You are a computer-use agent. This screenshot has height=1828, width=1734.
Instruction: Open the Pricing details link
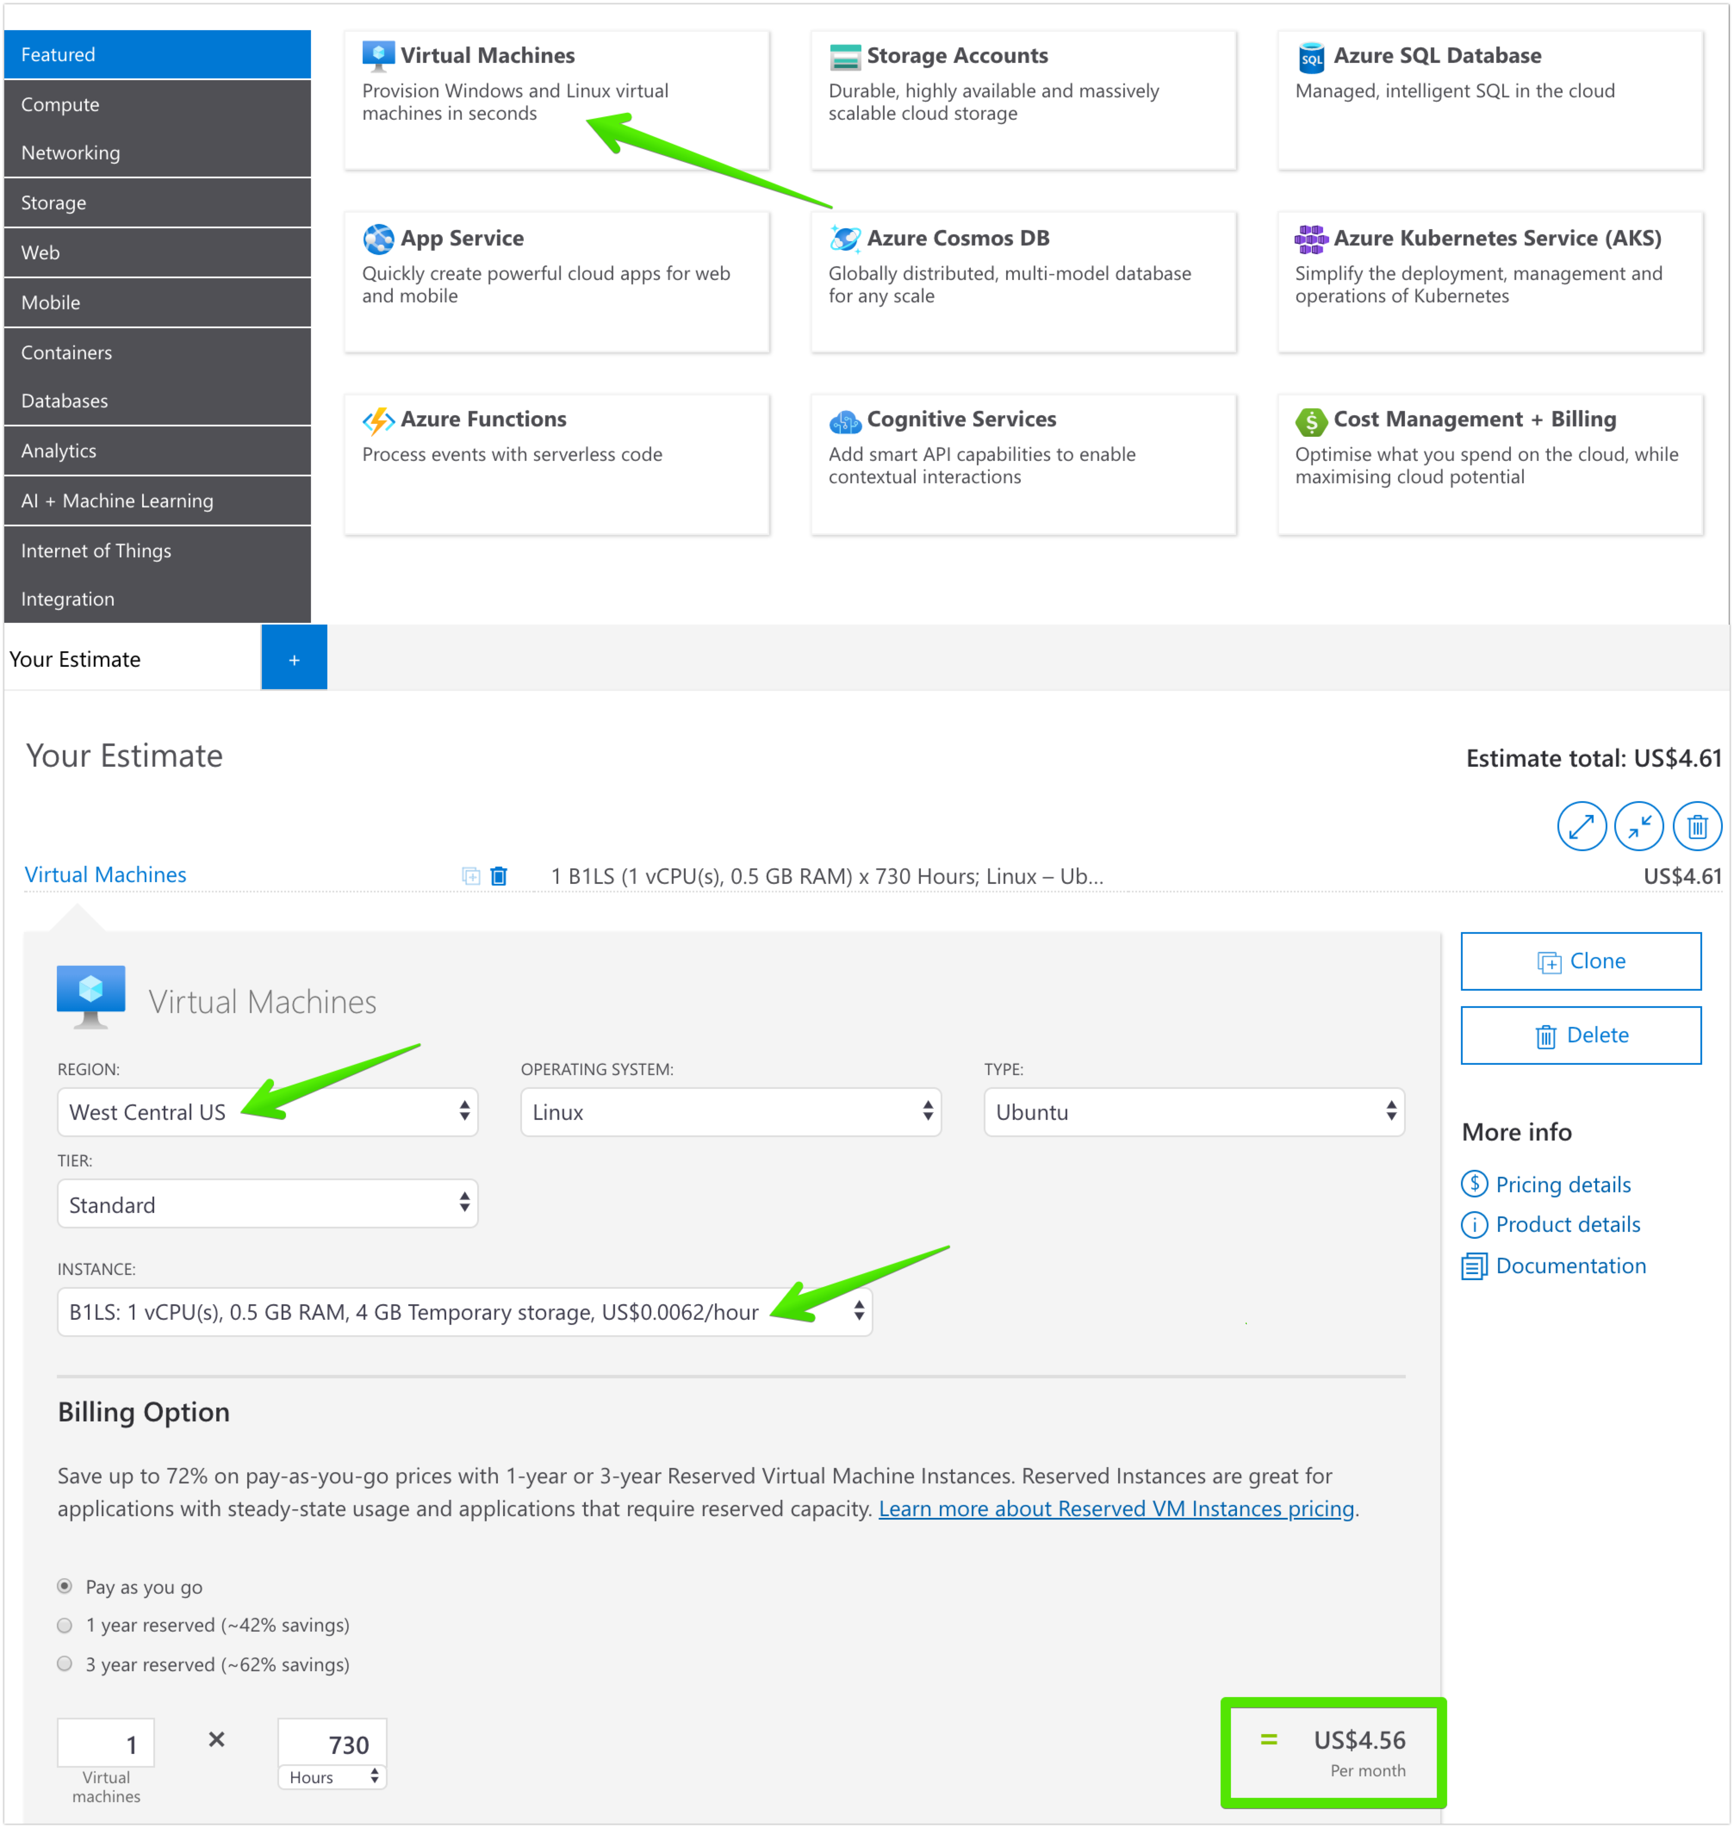point(1563,1184)
